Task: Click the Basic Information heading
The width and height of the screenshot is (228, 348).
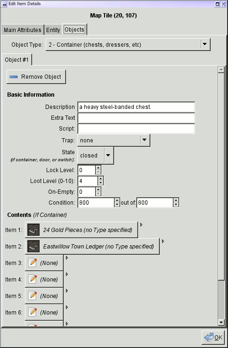Action: (31, 95)
